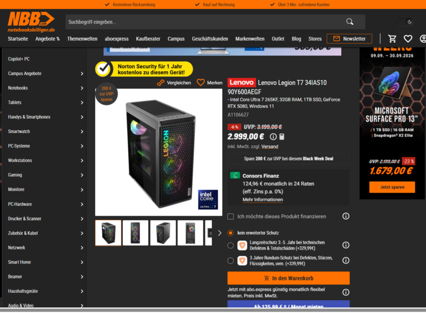This screenshot has width=426, height=313.
Task: Select third product thumbnail image
Action: [163, 233]
